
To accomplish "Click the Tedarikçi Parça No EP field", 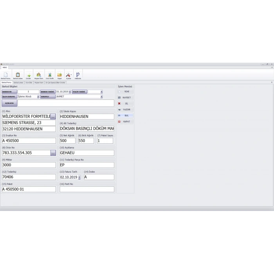I will coord(87,165).
